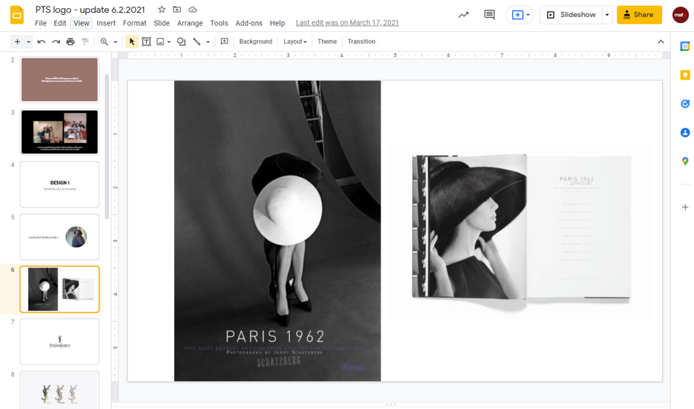Select the Shape tool
This screenshot has height=409, width=694.
click(181, 41)
